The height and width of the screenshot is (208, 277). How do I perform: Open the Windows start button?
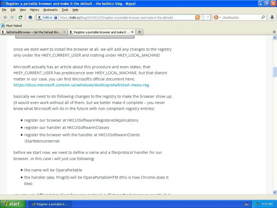click(x=13, y=204)
